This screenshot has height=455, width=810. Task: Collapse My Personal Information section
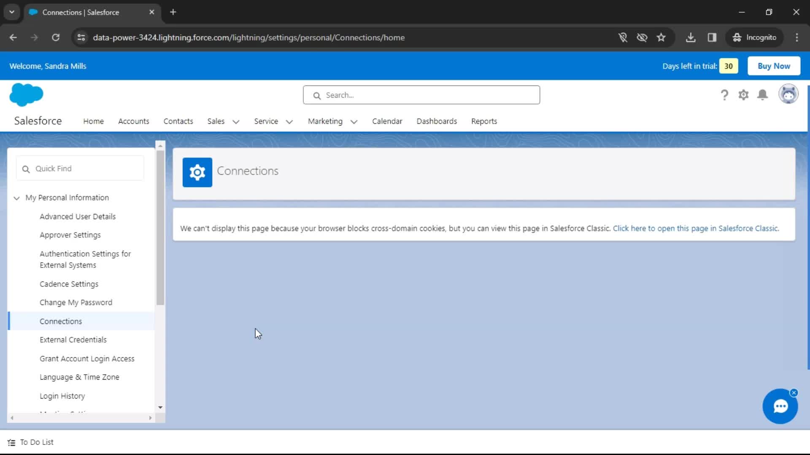[17, 198]
